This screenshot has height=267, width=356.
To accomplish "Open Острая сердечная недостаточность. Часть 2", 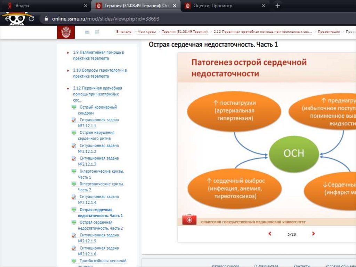I will tap(100, 225).
